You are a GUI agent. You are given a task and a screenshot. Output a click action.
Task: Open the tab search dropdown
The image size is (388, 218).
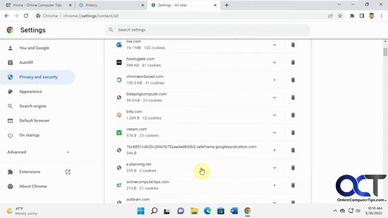(339, 4)
